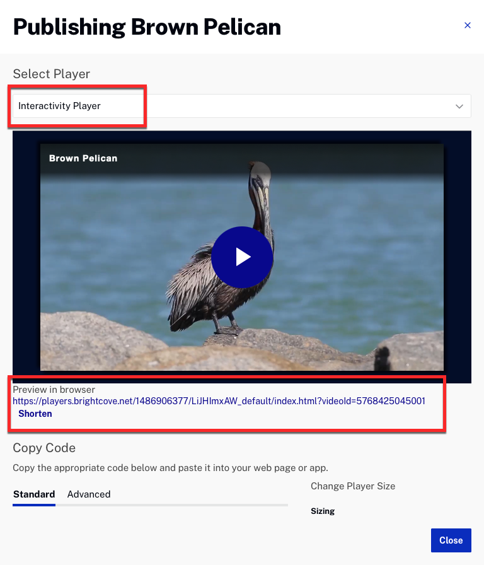Click the Change Player Size heading
This screenshot has width=484, height=565.
pos(353,486)
